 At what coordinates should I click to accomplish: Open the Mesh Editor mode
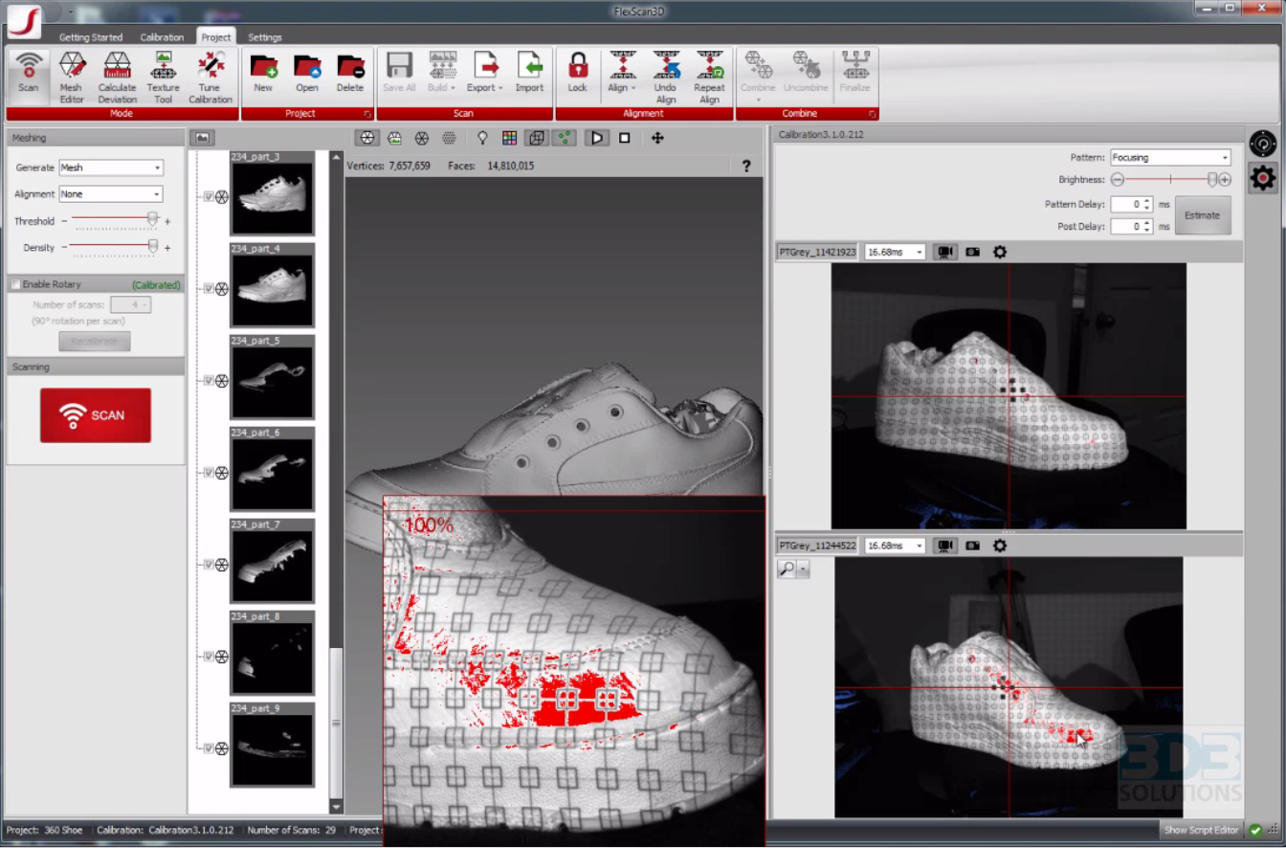pyautogui.click(x=72, y=77)
